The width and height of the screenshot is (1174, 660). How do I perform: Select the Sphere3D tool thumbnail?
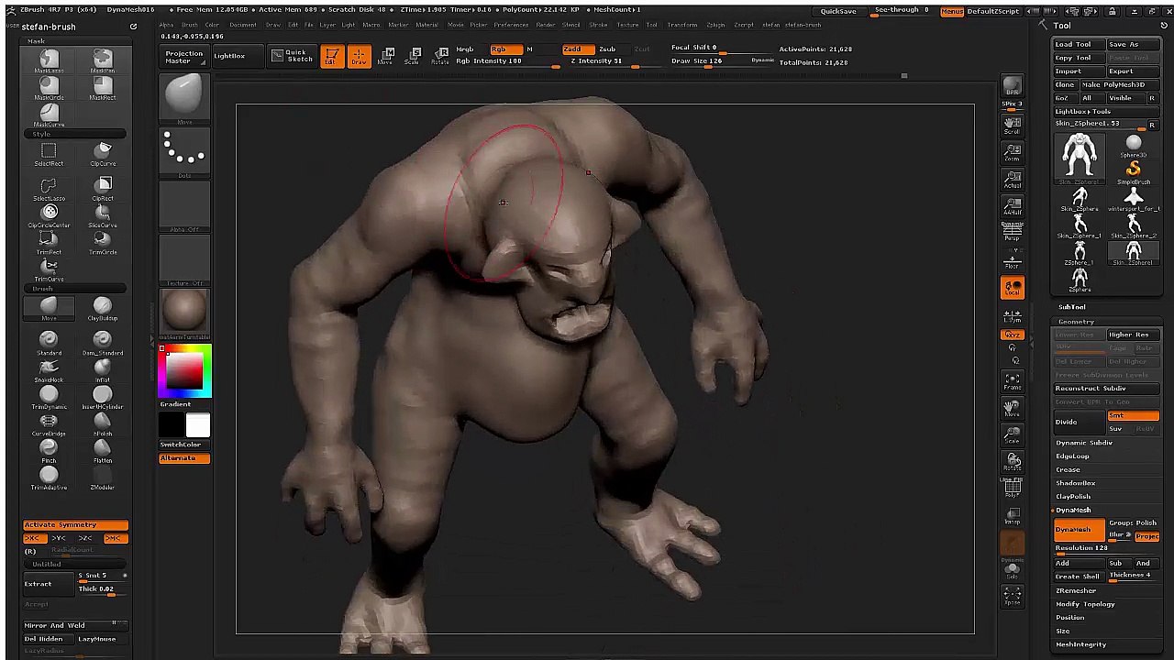[1133, 145]
